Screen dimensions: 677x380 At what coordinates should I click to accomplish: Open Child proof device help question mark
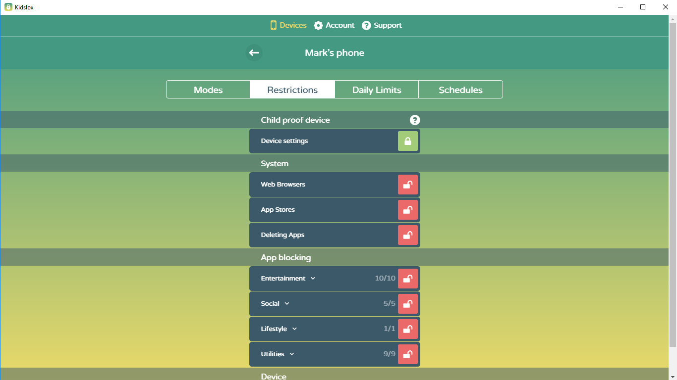point(415,120)
